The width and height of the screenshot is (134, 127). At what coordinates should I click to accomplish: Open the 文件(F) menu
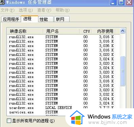[x=7, y=10]
